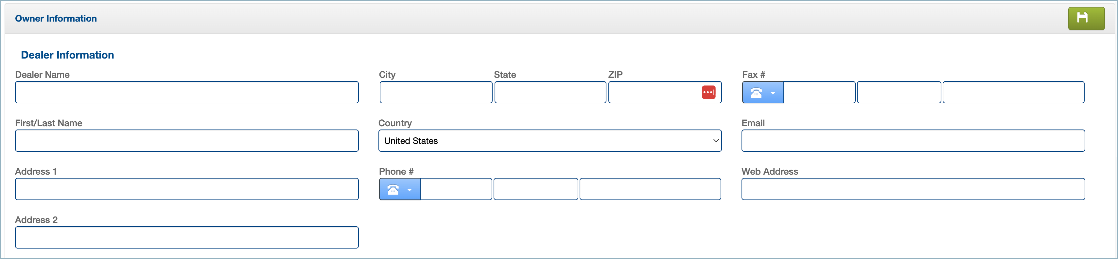Select the Address 2 input box
Image resolution: width=1118 pixels, height=259 pixels.
coord(187,238)
